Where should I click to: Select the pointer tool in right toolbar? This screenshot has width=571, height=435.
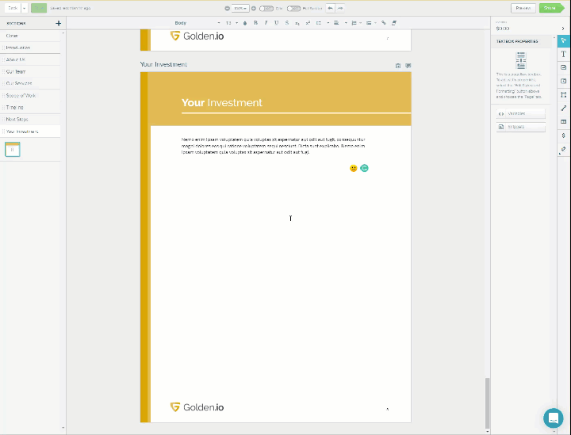coord(563,40)
